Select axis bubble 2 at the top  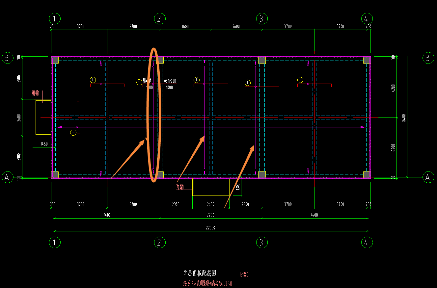160,18
